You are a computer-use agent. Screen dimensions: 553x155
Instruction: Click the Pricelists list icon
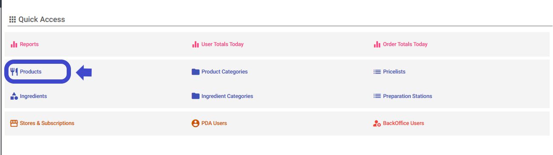377,72
